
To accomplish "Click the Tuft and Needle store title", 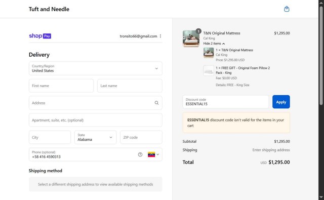I will (49, 9).
